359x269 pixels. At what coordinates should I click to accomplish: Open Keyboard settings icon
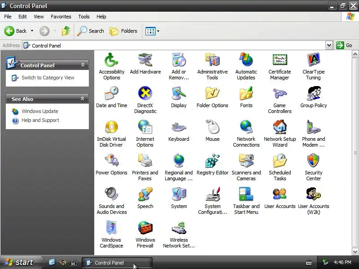(179, 131)
